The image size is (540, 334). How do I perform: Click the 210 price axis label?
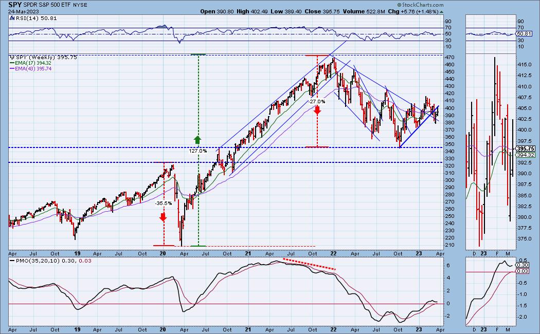click(450, 245)
